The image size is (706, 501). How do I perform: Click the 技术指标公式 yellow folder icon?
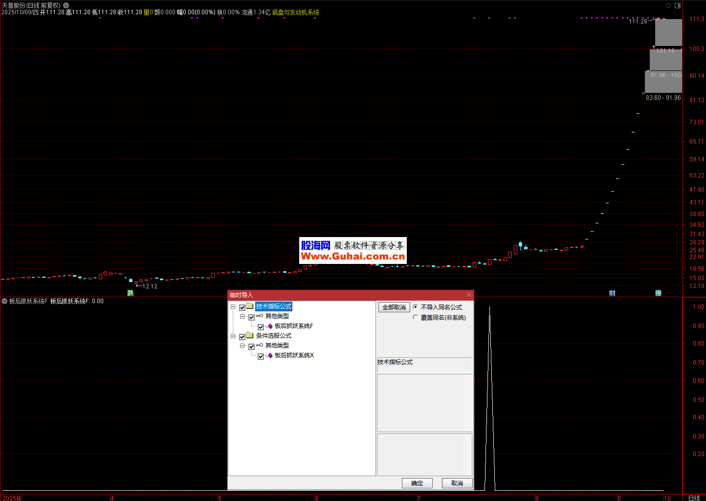(x=250, y=306)
